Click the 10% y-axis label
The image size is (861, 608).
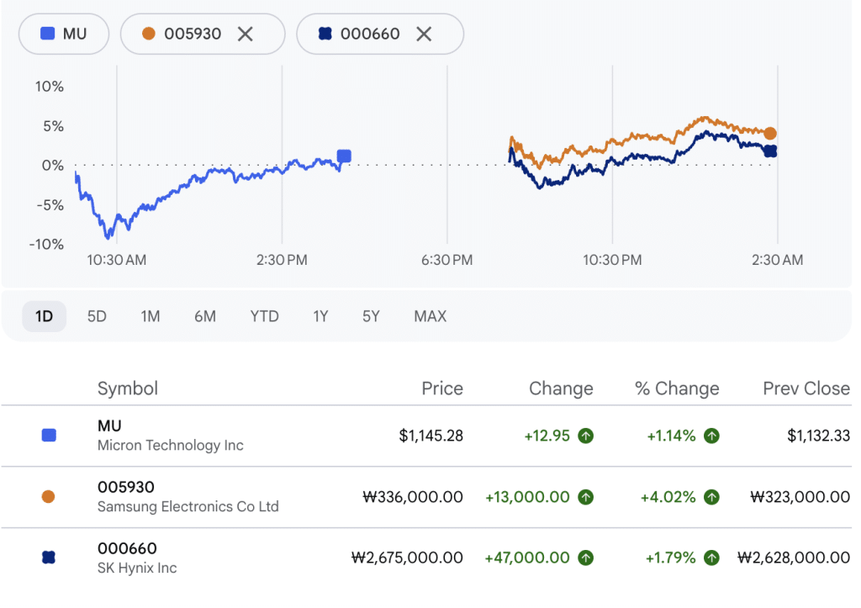pos(50,87)
